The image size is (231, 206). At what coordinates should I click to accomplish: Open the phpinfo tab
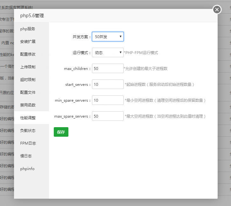pos(27,169)
